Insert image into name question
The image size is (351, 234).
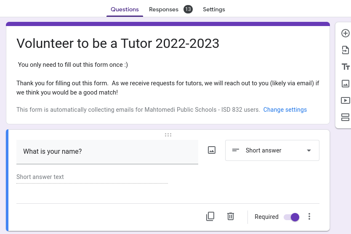212,150
